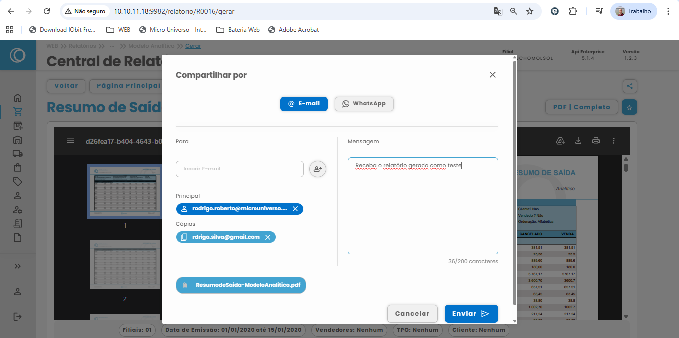Click the add recipient person icon
The image size is (679, 338).
[318, 169]
